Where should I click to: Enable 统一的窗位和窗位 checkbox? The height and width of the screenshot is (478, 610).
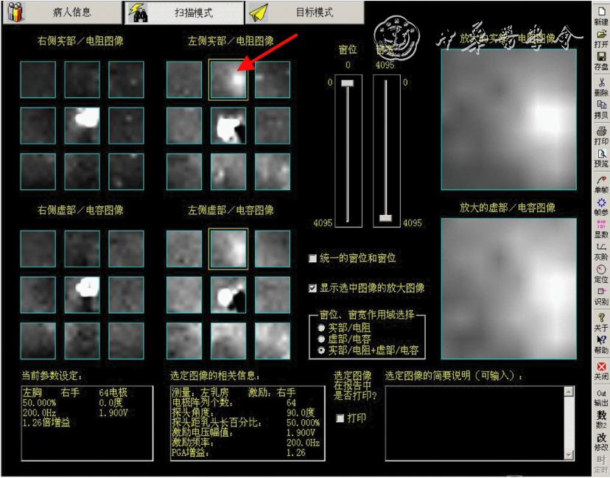(x=313, y=259)
